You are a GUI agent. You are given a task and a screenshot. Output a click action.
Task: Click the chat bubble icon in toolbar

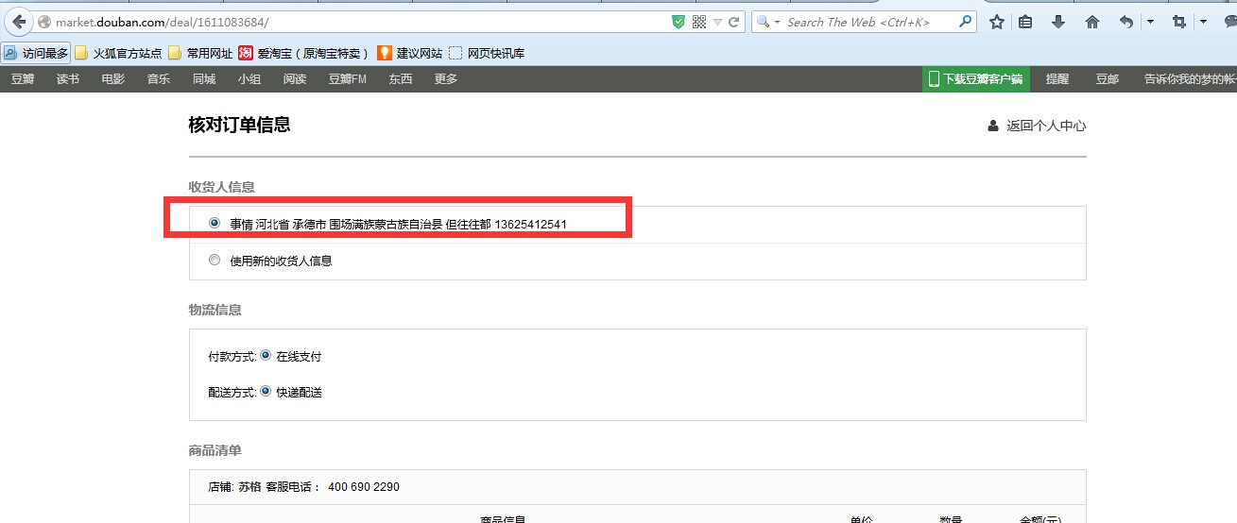pyautogui.click(x=1230, y=22)
